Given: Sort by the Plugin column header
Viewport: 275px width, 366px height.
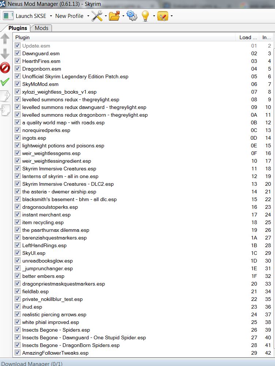Looking at the screenshot, I should (x=124, y=37).
